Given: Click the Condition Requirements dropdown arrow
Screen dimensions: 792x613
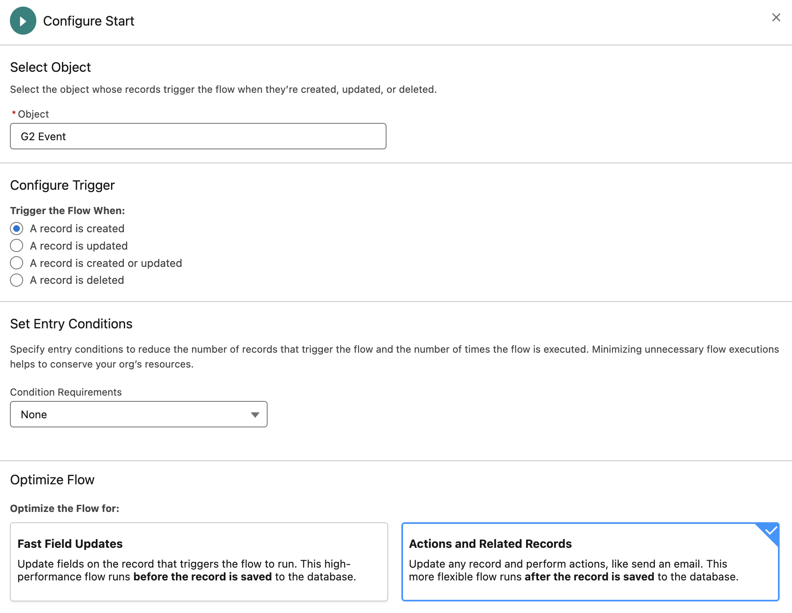Looking at the screenshot, I should (x=255, y=415).
